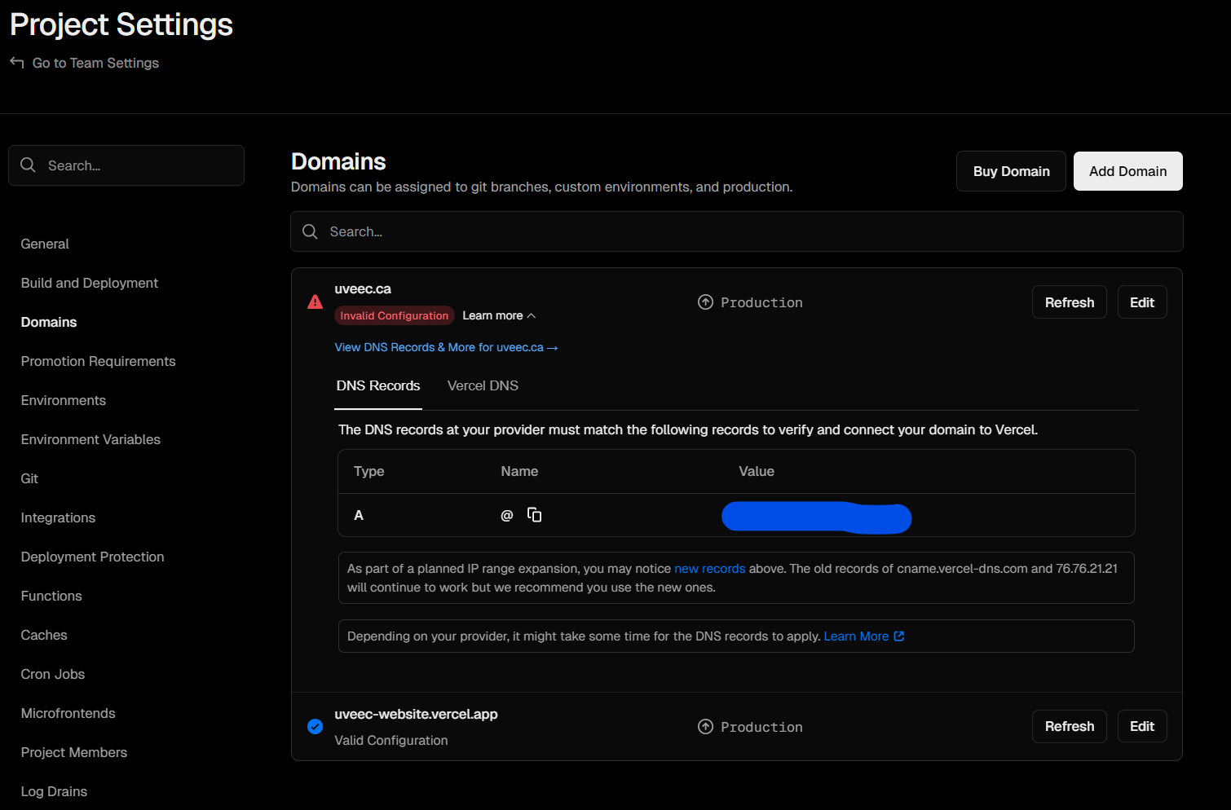The height and width of the screenshot is (810, 1231).
Task: Click the blue verified checkmark for uveec-website.vercel.app
Action: coord(315,727)
